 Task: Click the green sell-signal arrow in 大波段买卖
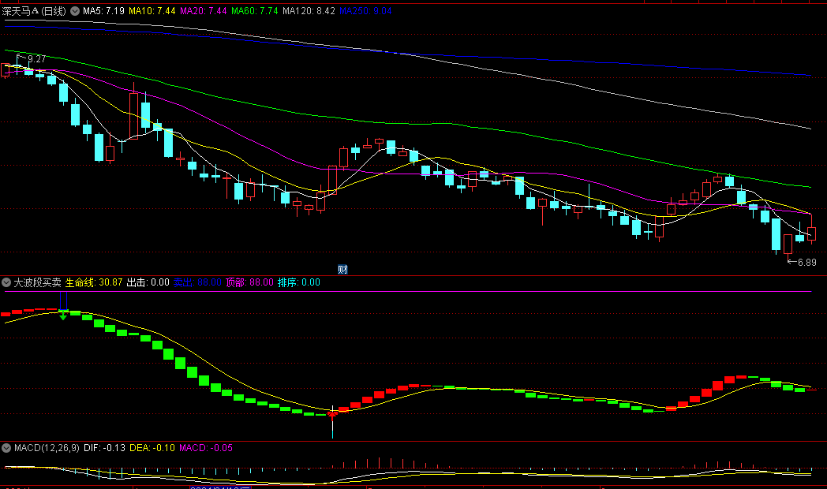[63, 316]
